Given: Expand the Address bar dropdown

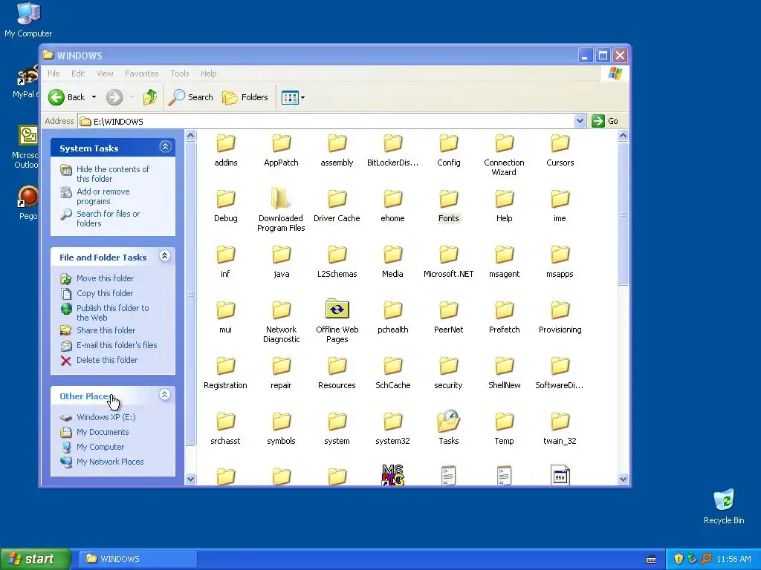Looking at the screenshot, I should click(x=580, y=121).
